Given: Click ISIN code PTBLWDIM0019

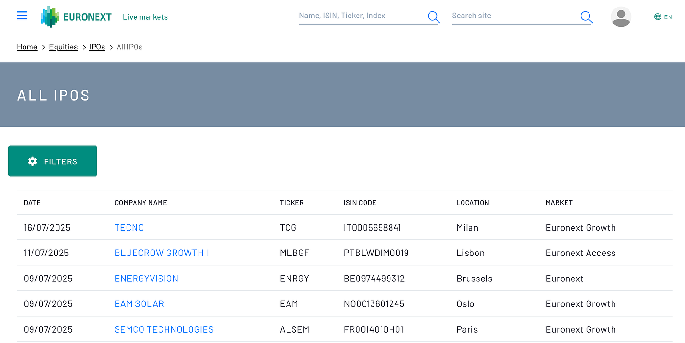Looking at the screenshot, I should coord(376,253).
